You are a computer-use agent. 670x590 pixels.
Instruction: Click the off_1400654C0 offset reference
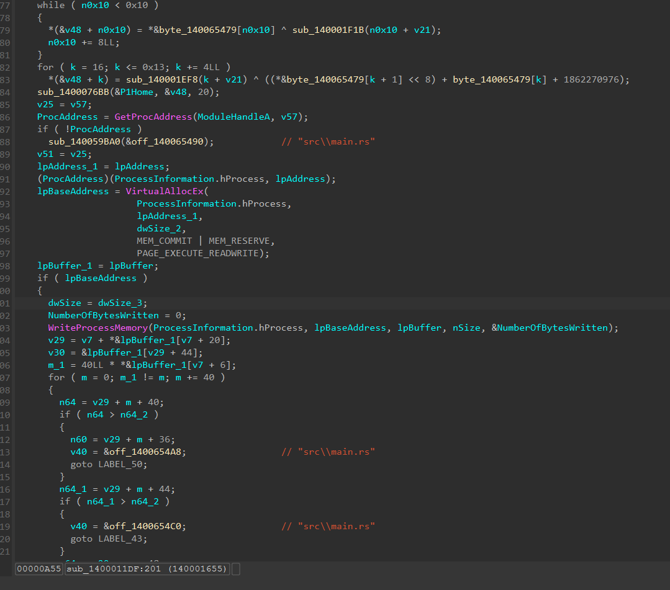click(145, 526)
